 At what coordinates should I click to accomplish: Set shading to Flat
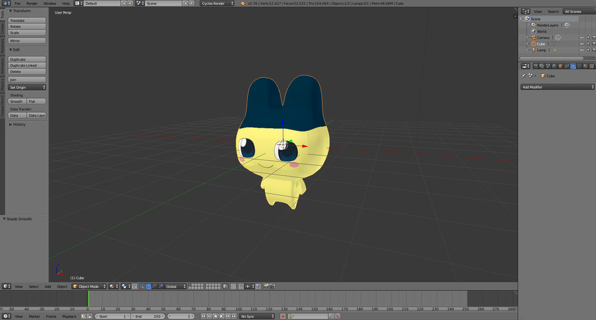point(37,101)
